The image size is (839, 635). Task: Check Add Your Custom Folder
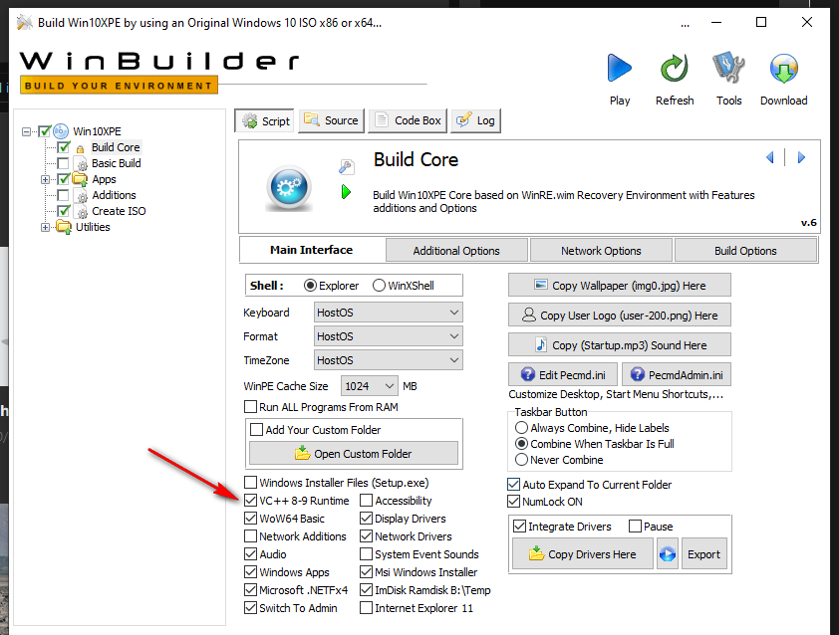[x=257, y=429]
